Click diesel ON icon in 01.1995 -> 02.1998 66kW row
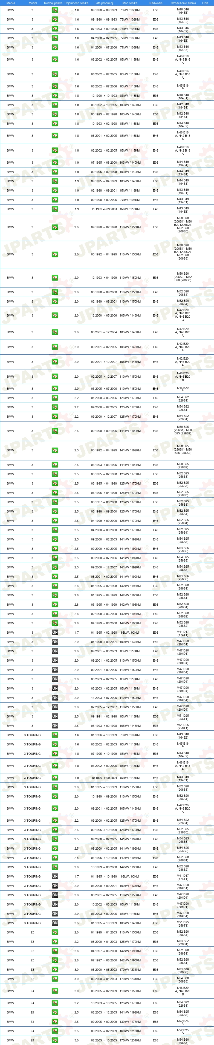This screenshot has height=1045, width=214. [x=55, y=633]
